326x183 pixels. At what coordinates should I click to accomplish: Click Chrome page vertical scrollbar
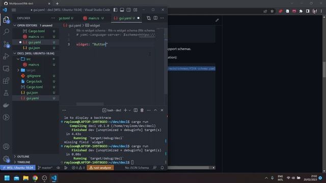coord(324,70)
